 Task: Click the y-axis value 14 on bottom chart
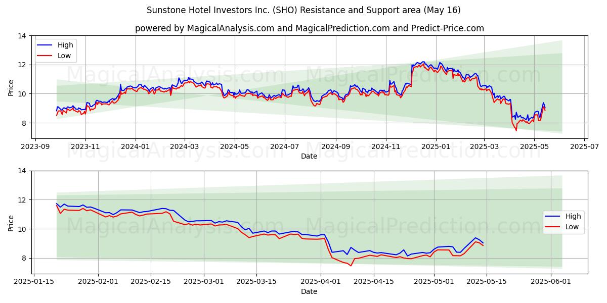22,171
